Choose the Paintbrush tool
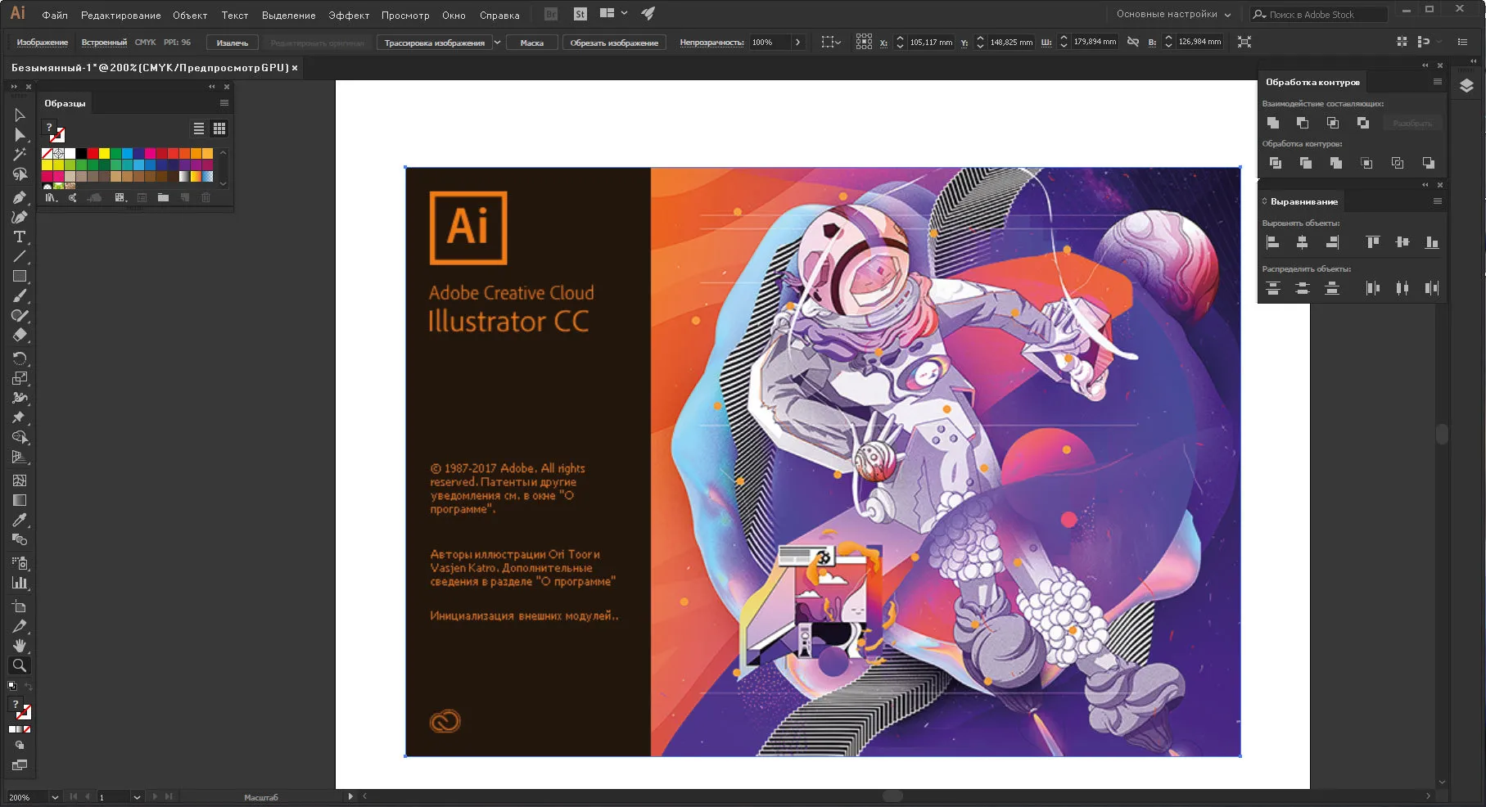The image size is (1486, 807). (20, 296)
